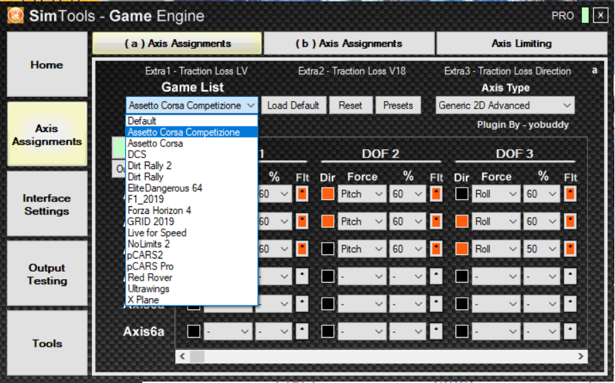Click the horizontal scrollbar left arrow
This screenshot has width=615, height=383.
(x=182, y=356)
